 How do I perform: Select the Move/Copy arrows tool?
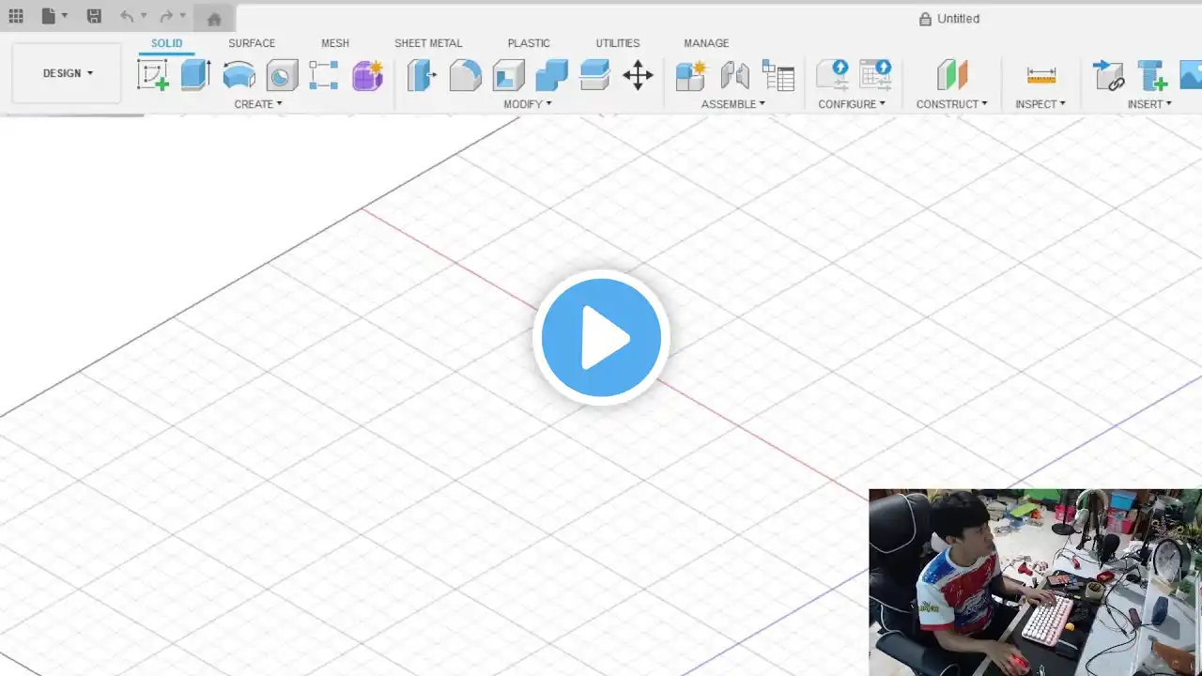638,75
